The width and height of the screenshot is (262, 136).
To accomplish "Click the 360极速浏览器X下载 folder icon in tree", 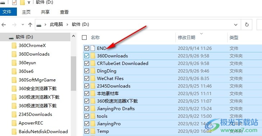I will [x=14, y=97].
